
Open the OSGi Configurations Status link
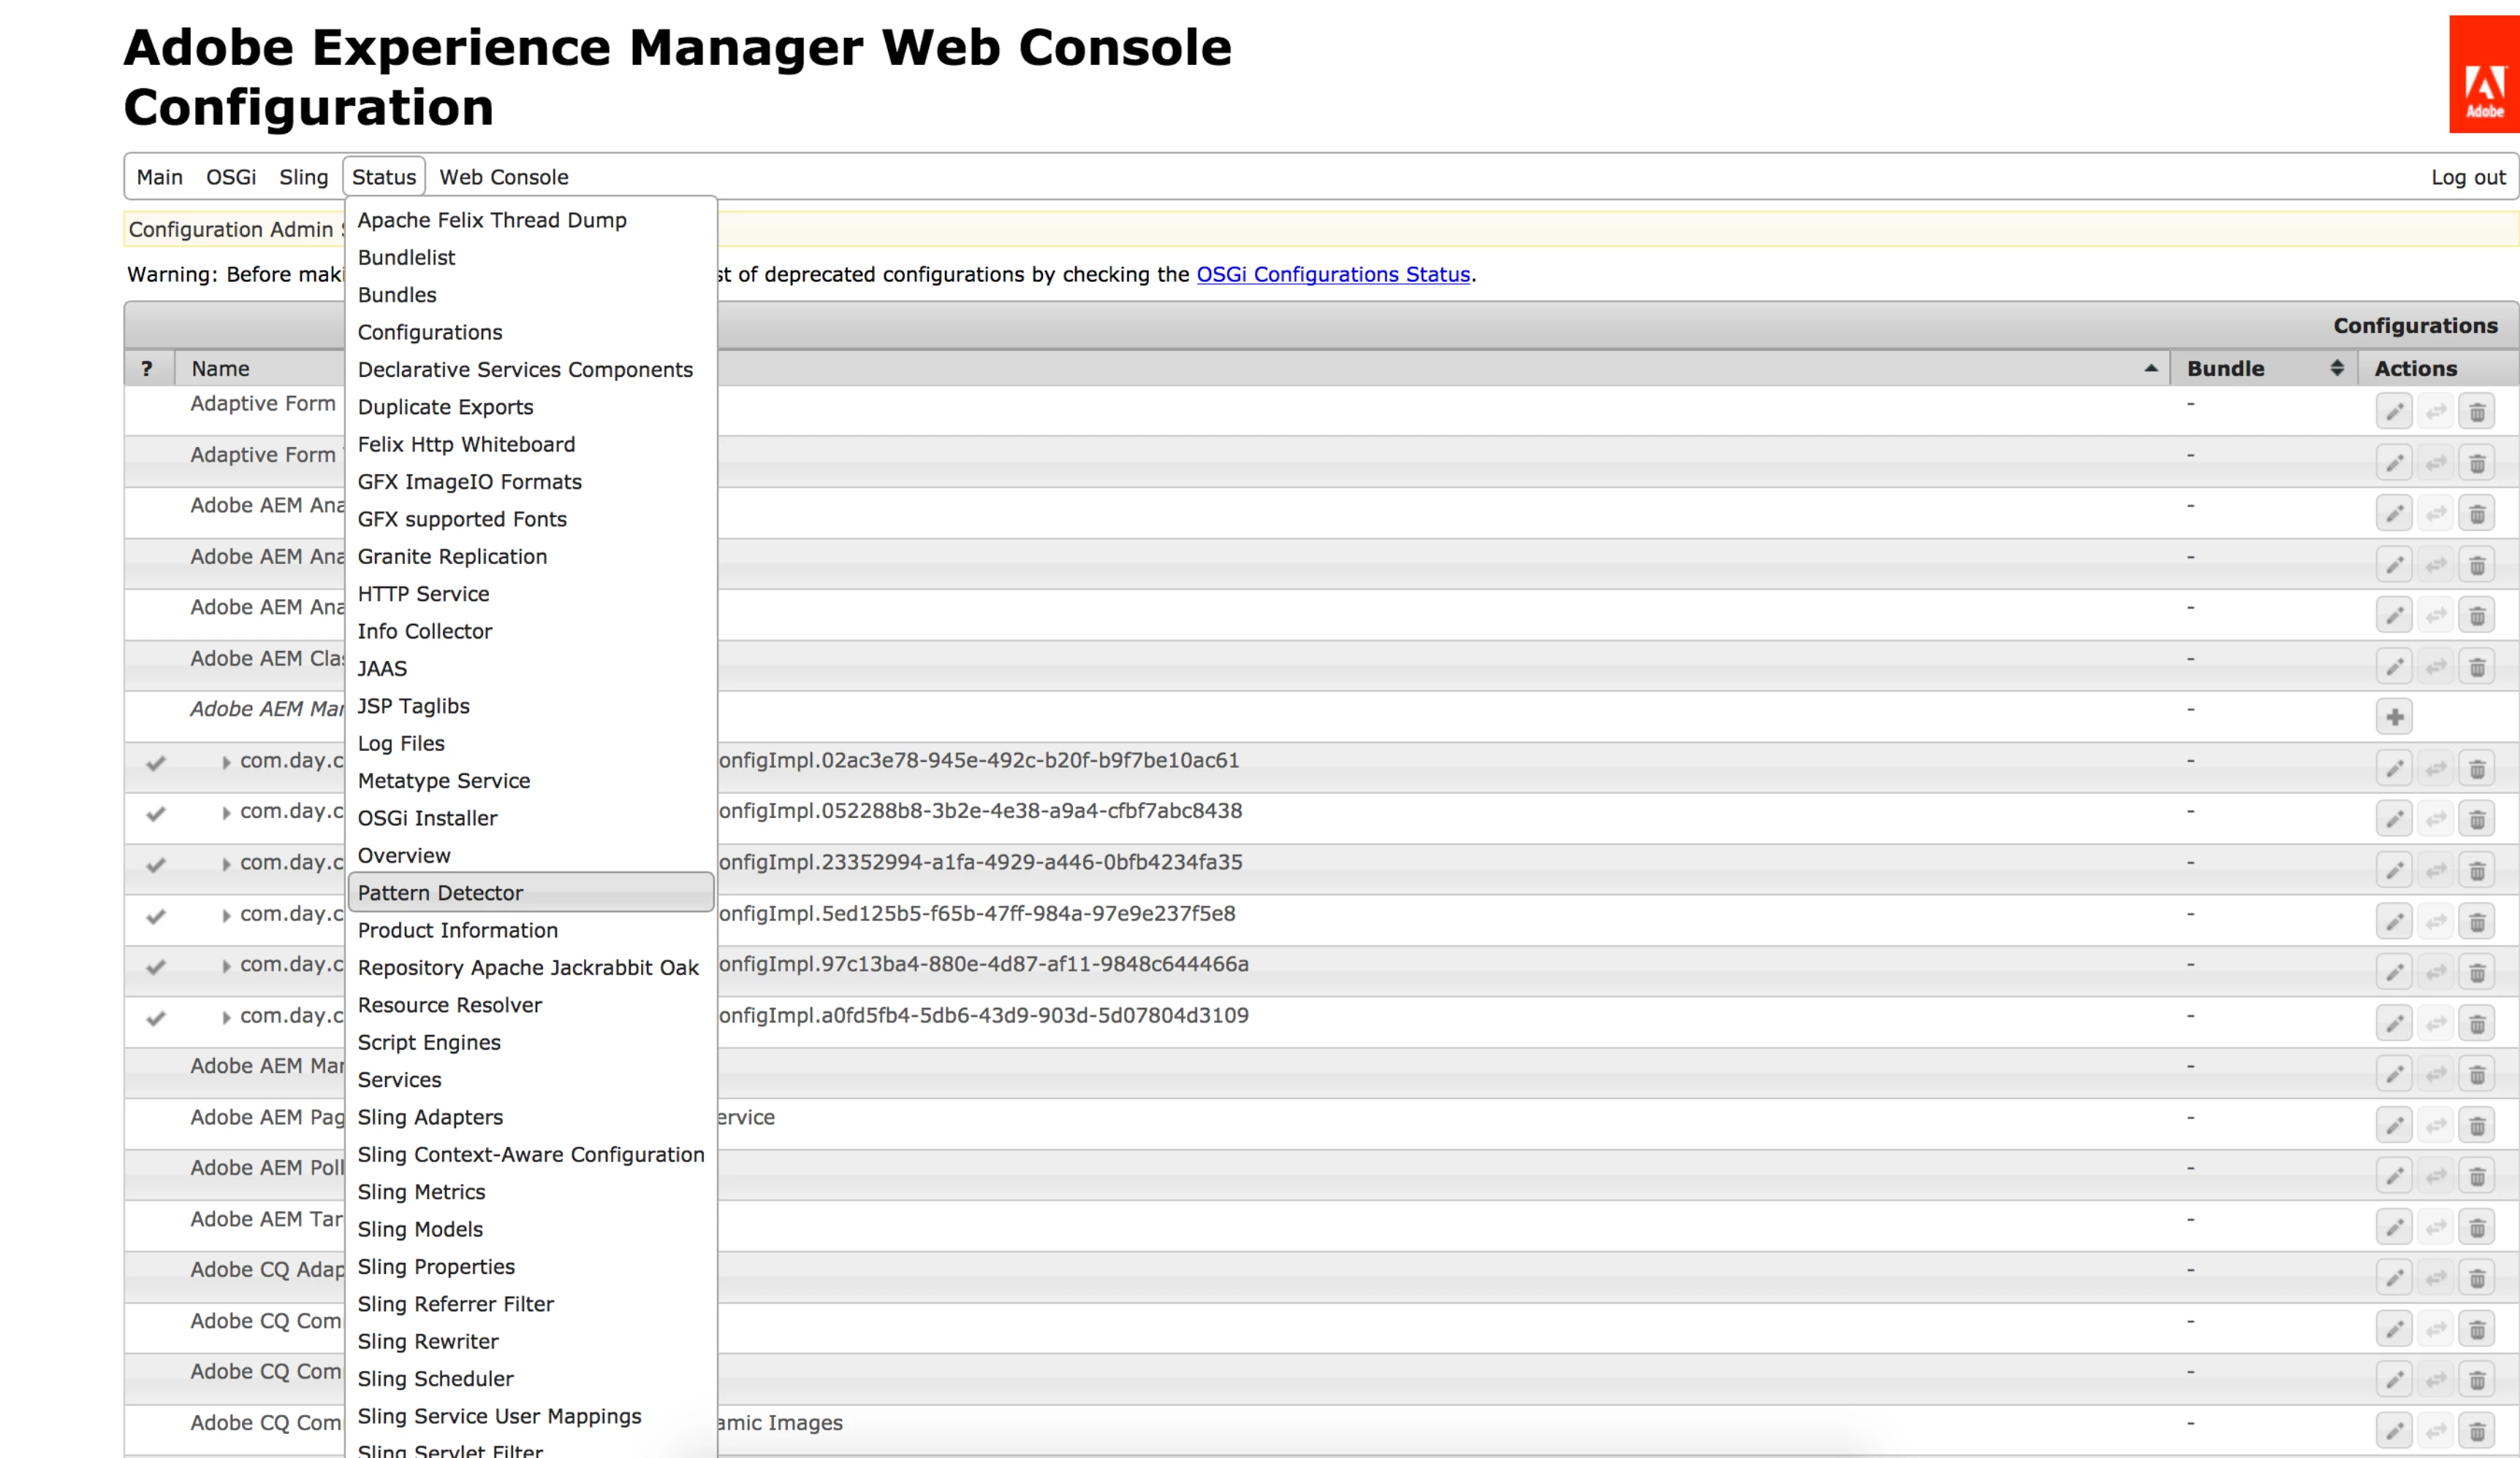point(1332,274)
